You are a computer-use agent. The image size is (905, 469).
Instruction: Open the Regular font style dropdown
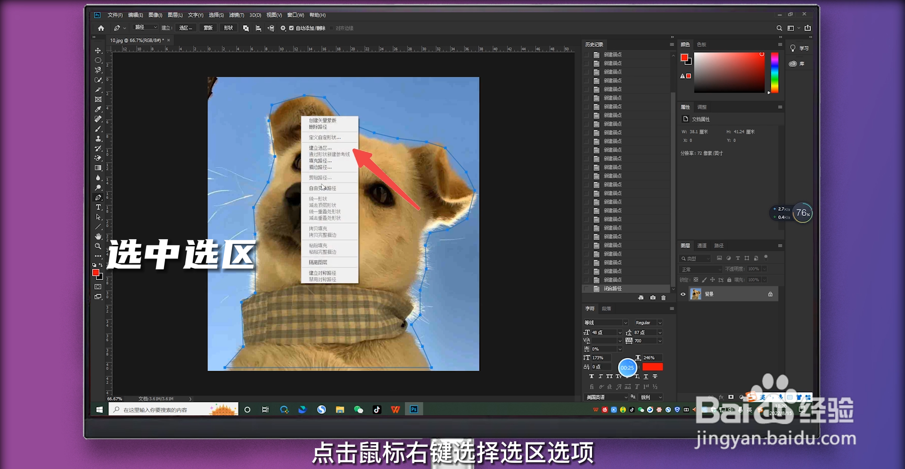coord(648,323)
